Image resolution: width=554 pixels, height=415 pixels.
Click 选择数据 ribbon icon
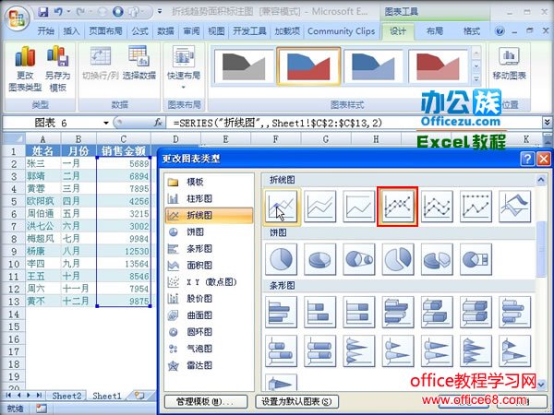click(139, 64)
